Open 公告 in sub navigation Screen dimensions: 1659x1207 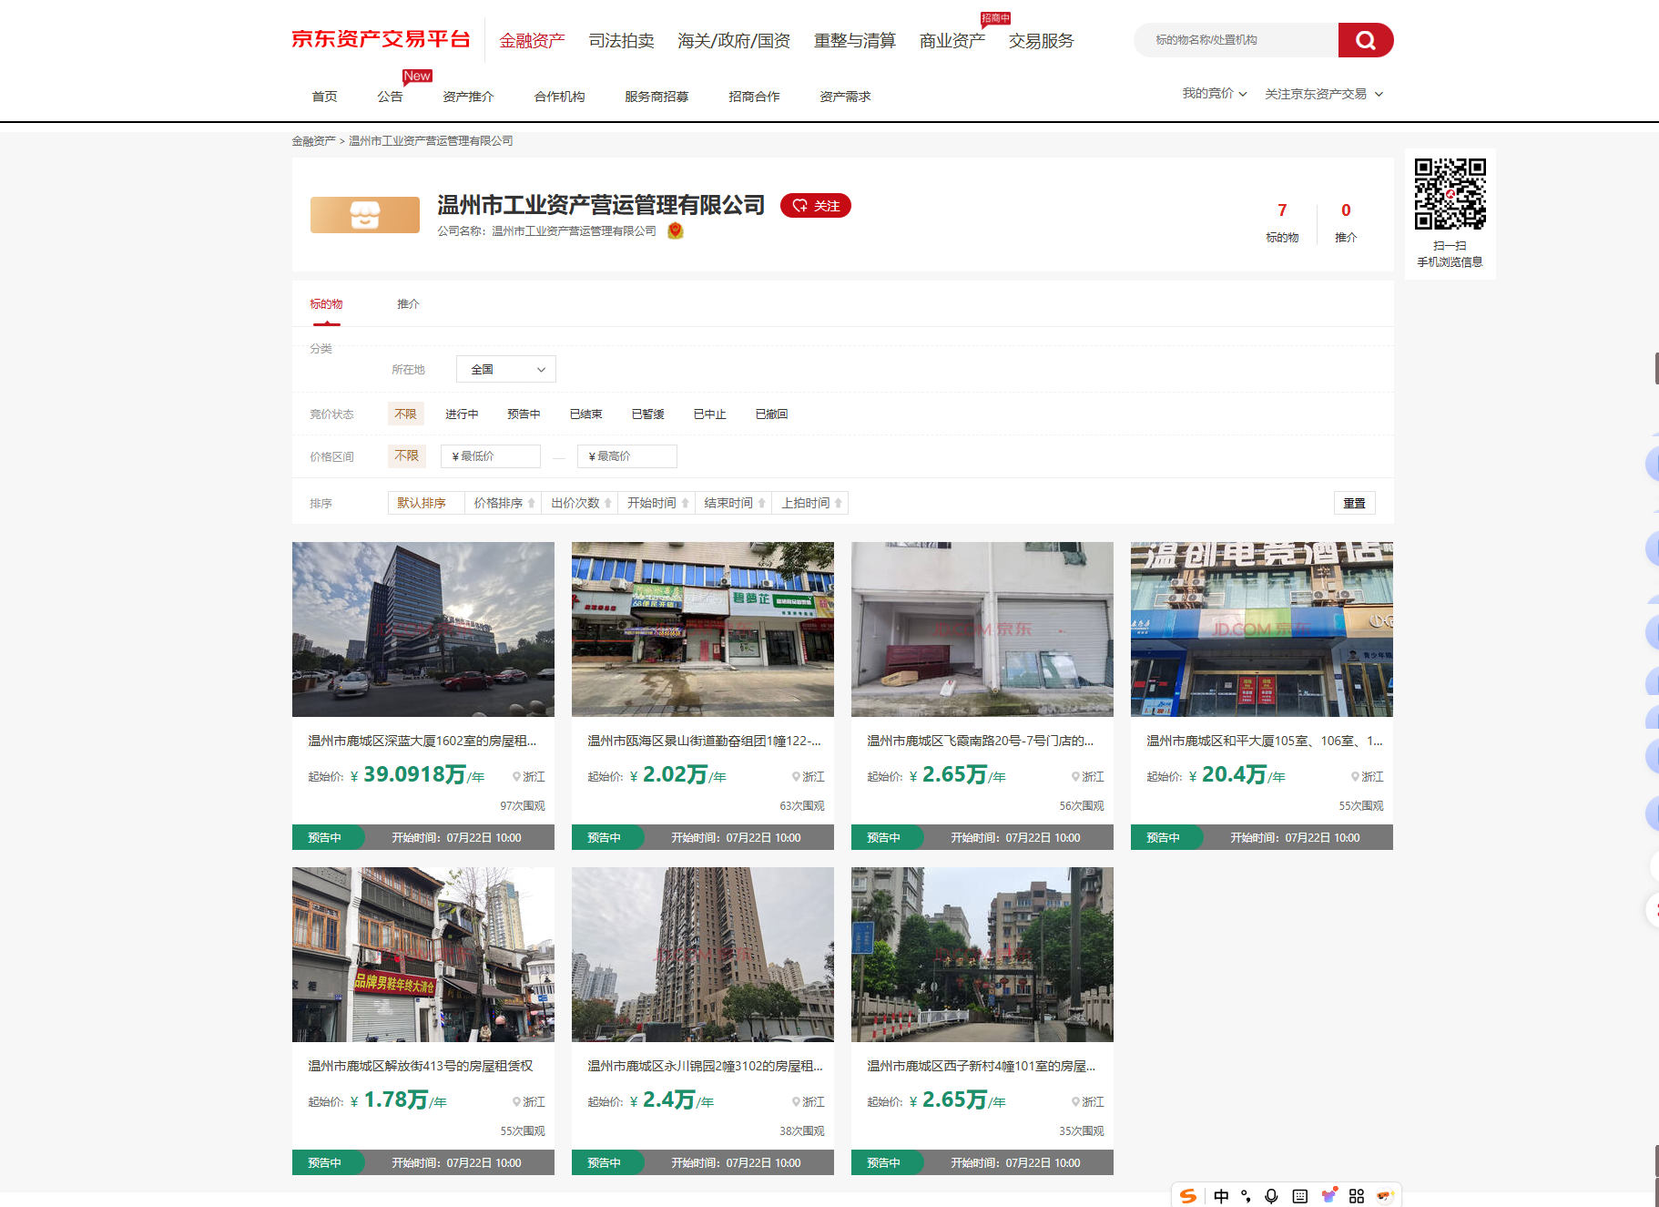(390, 97)
